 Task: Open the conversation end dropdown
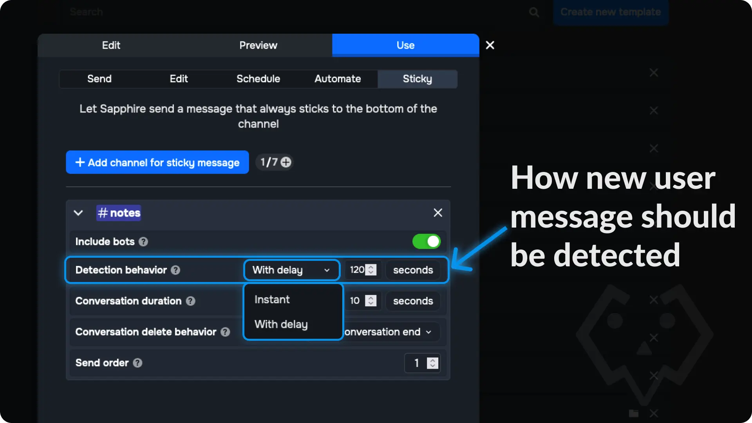[392, 332]
